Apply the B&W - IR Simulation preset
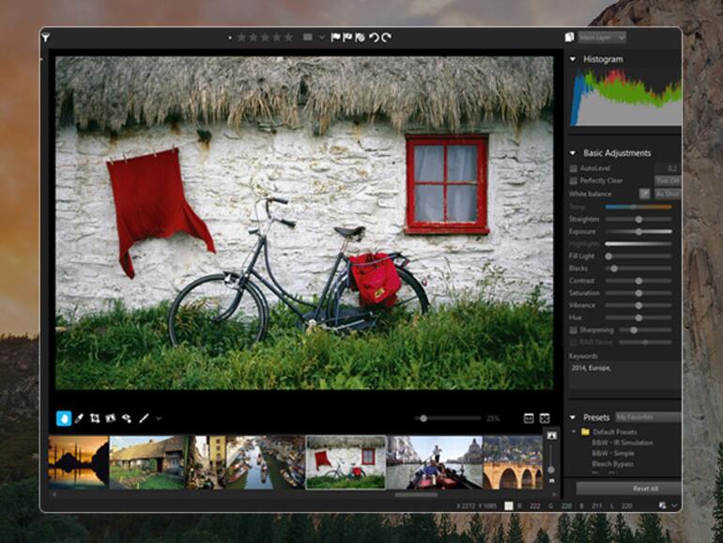This screenshot has height=543, width=723. pos(623,442)
